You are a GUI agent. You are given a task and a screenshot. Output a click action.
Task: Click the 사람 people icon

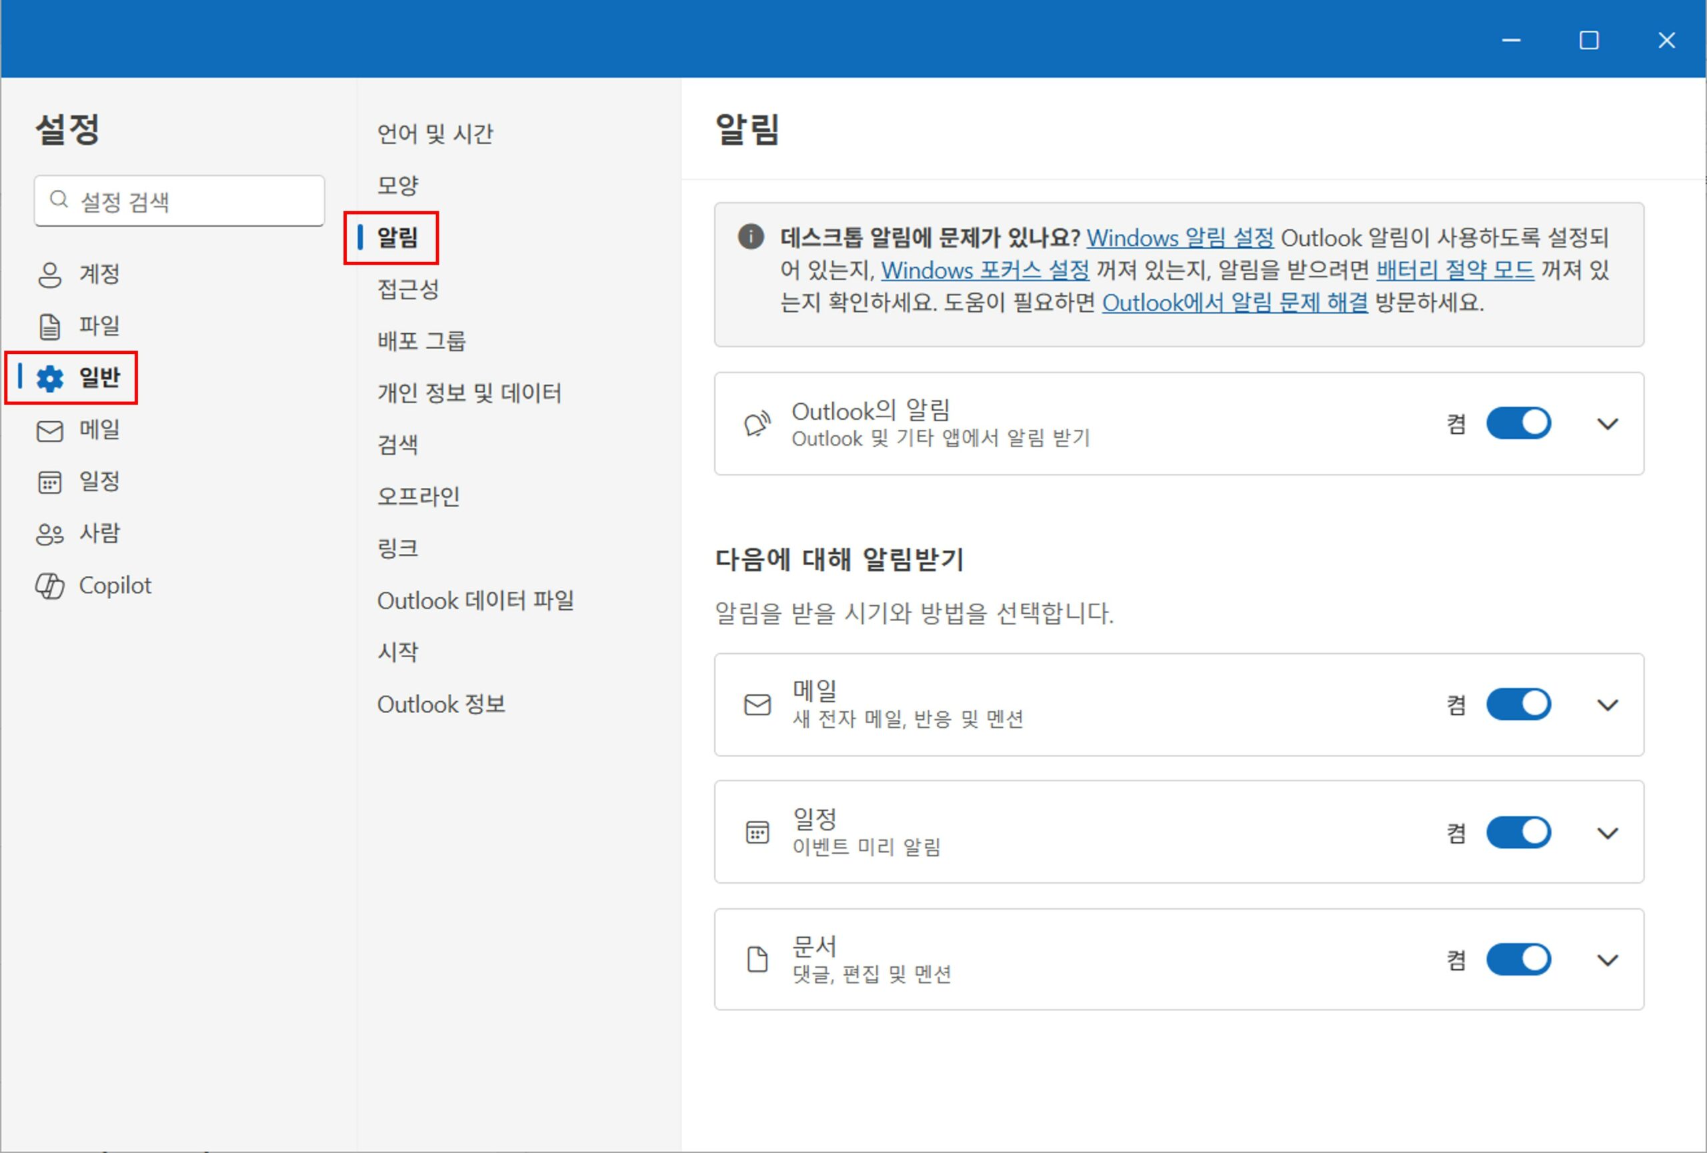[49, 535]
